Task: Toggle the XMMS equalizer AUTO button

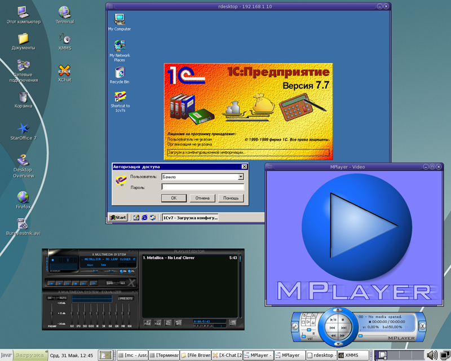Action: pyautogui.click(x=63, y=298)
